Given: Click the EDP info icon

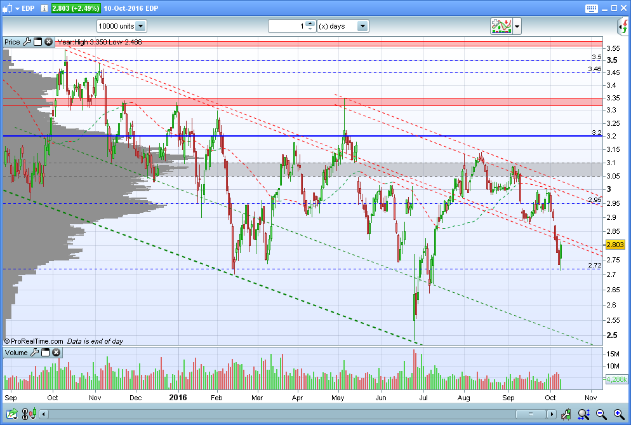Looking at the screenshot, I should click(x=44, y=8).
